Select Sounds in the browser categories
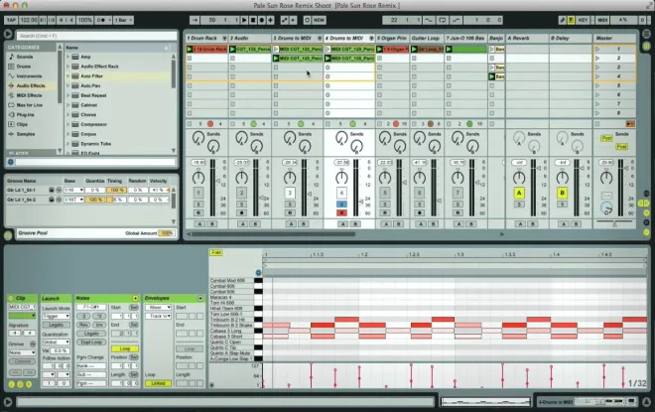Image resolution: width=655 pixels, height=412 pixels. point(24,57)
